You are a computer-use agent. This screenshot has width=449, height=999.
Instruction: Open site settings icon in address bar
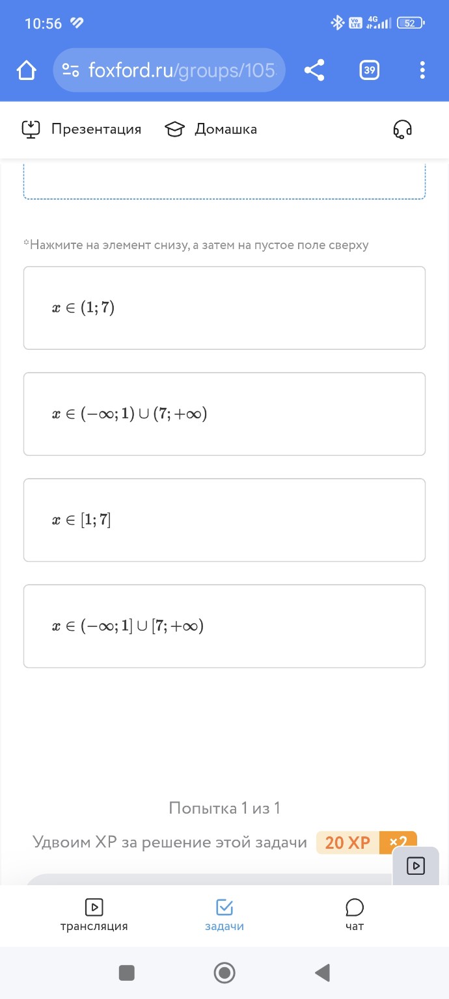click(x=70, y=70)
